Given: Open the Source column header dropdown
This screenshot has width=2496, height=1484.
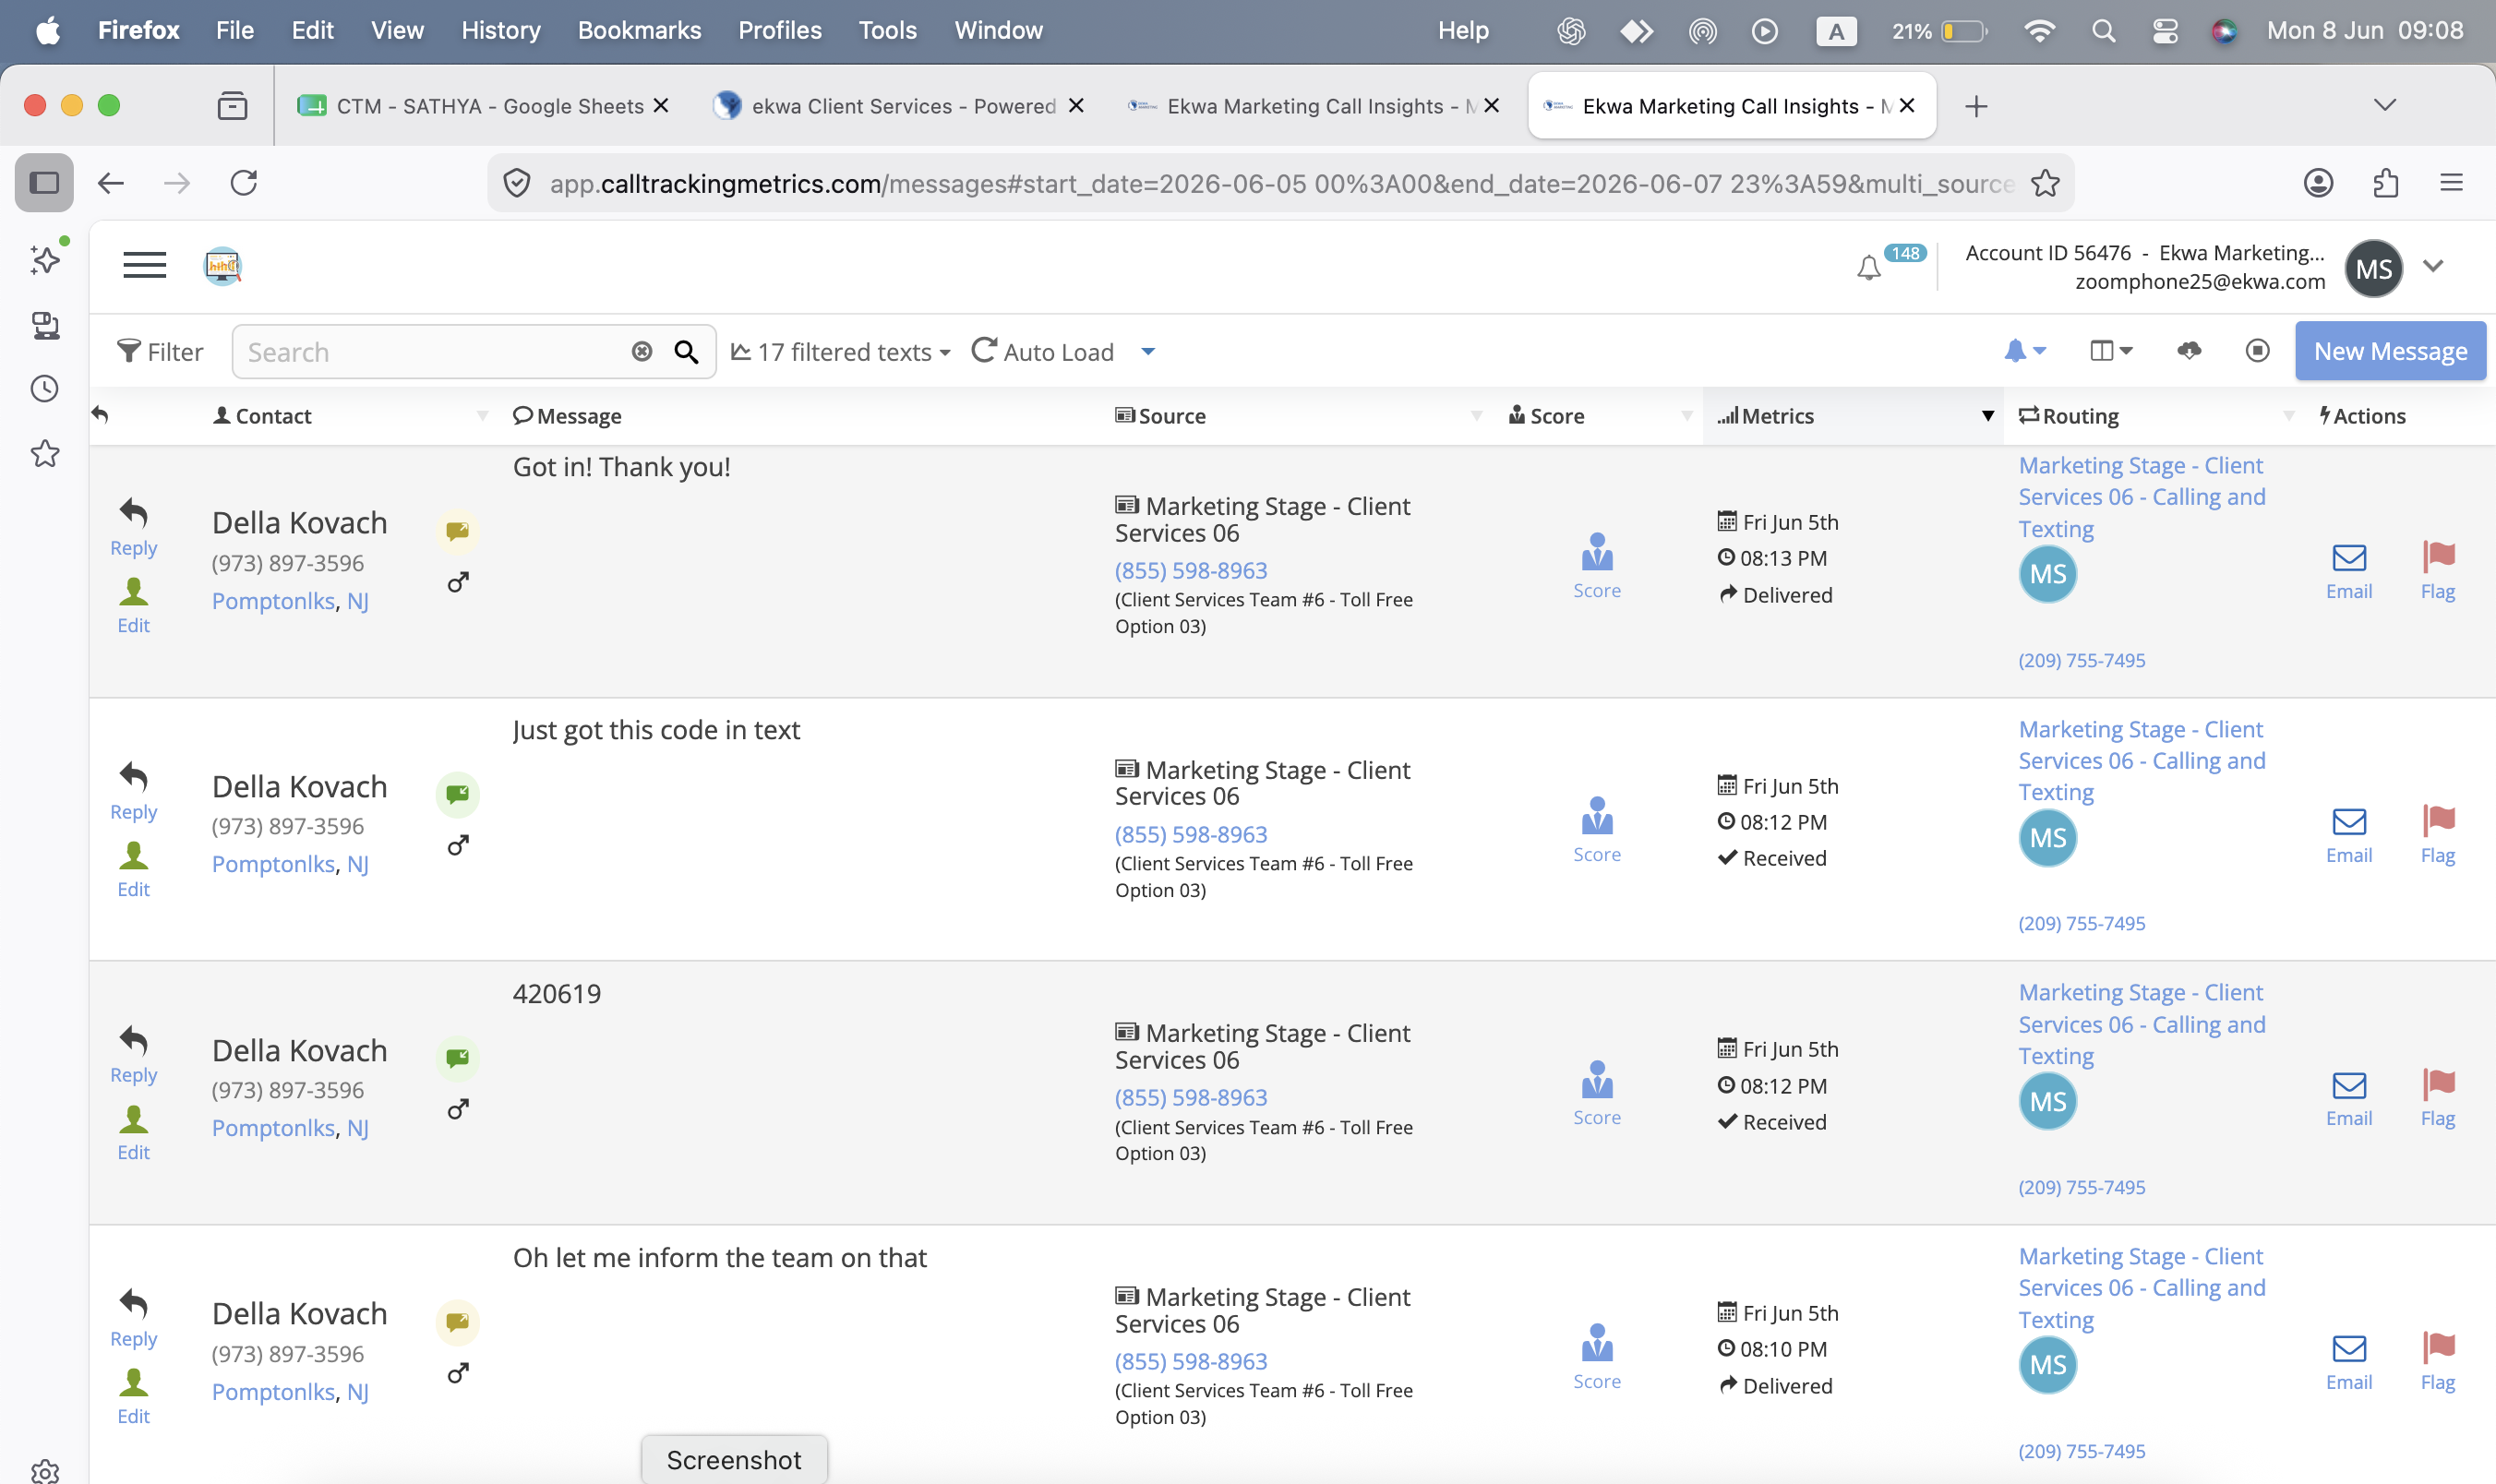Looking at the screenshot, I should pyautogui.click(x=1476, y=416).
